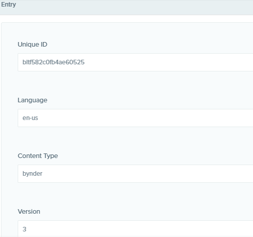Screen dimensions: 253x237
Task: Place cursor on the version value 3
Action: pyautogui.click(x=24, y=229)
